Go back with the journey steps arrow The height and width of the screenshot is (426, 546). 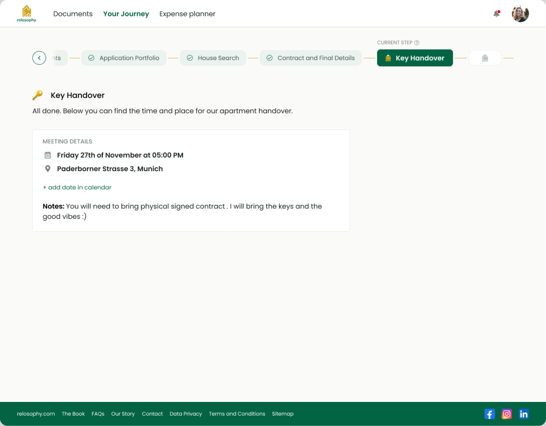[x=39, y=58]
